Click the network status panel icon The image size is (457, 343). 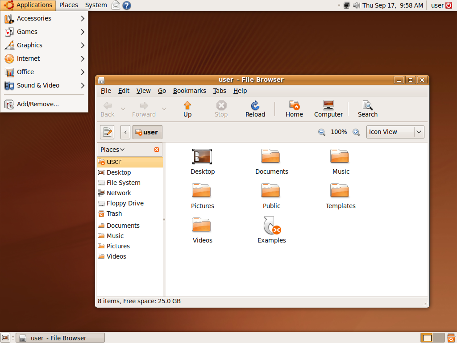(346, 5)
